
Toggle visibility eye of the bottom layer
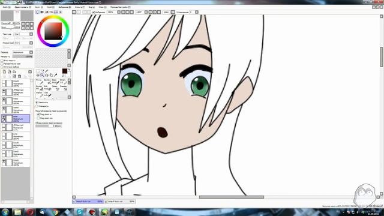tap(4, 161)
